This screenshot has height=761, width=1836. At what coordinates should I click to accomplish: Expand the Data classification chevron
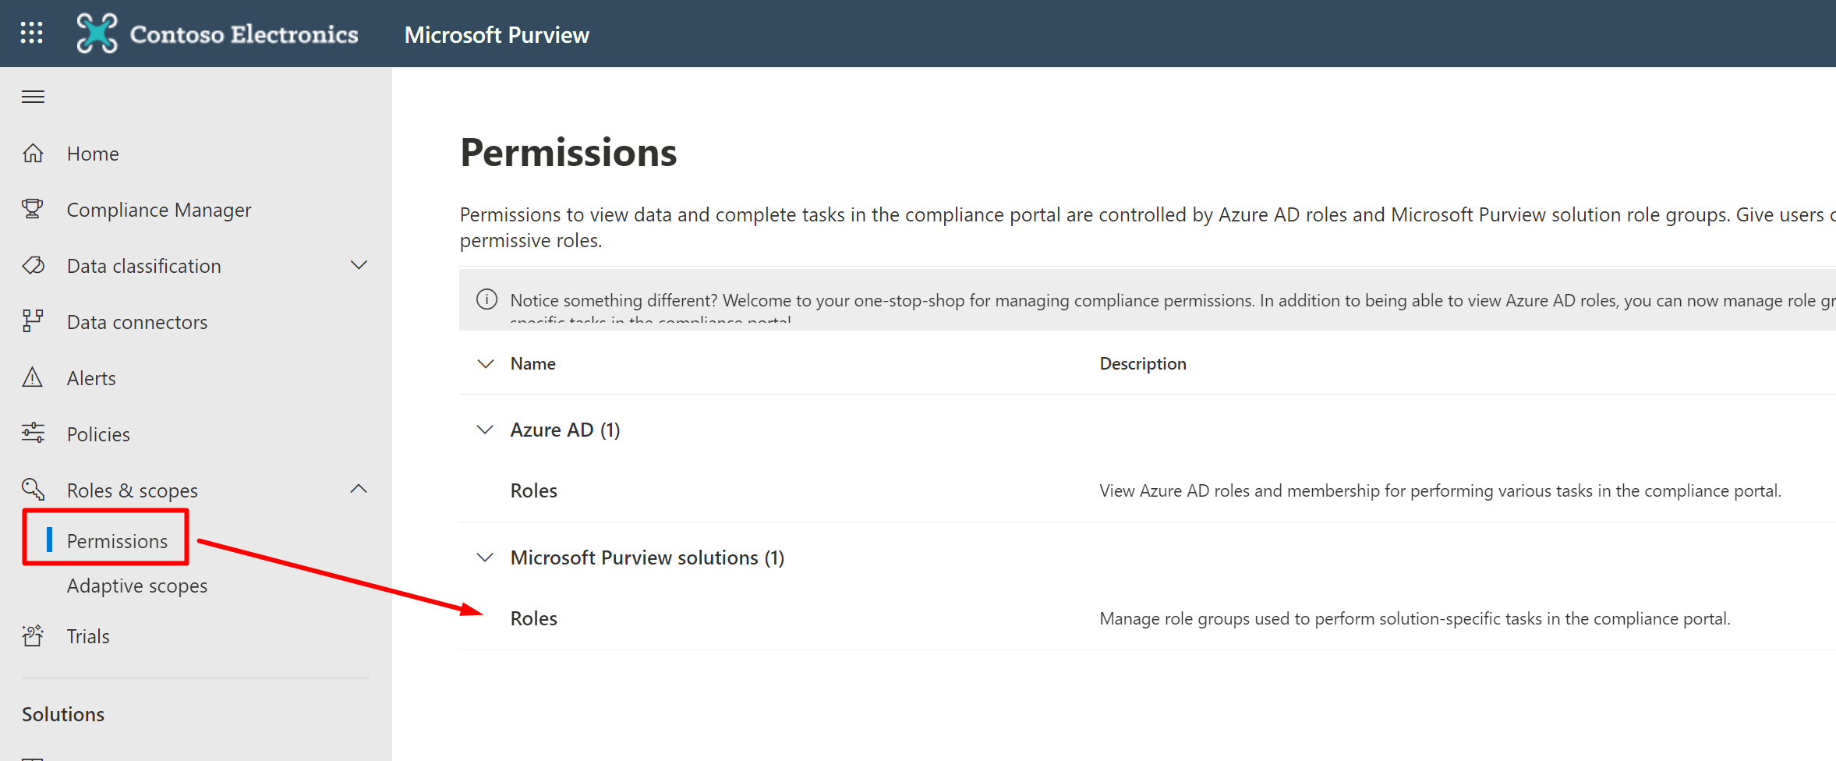359,265
